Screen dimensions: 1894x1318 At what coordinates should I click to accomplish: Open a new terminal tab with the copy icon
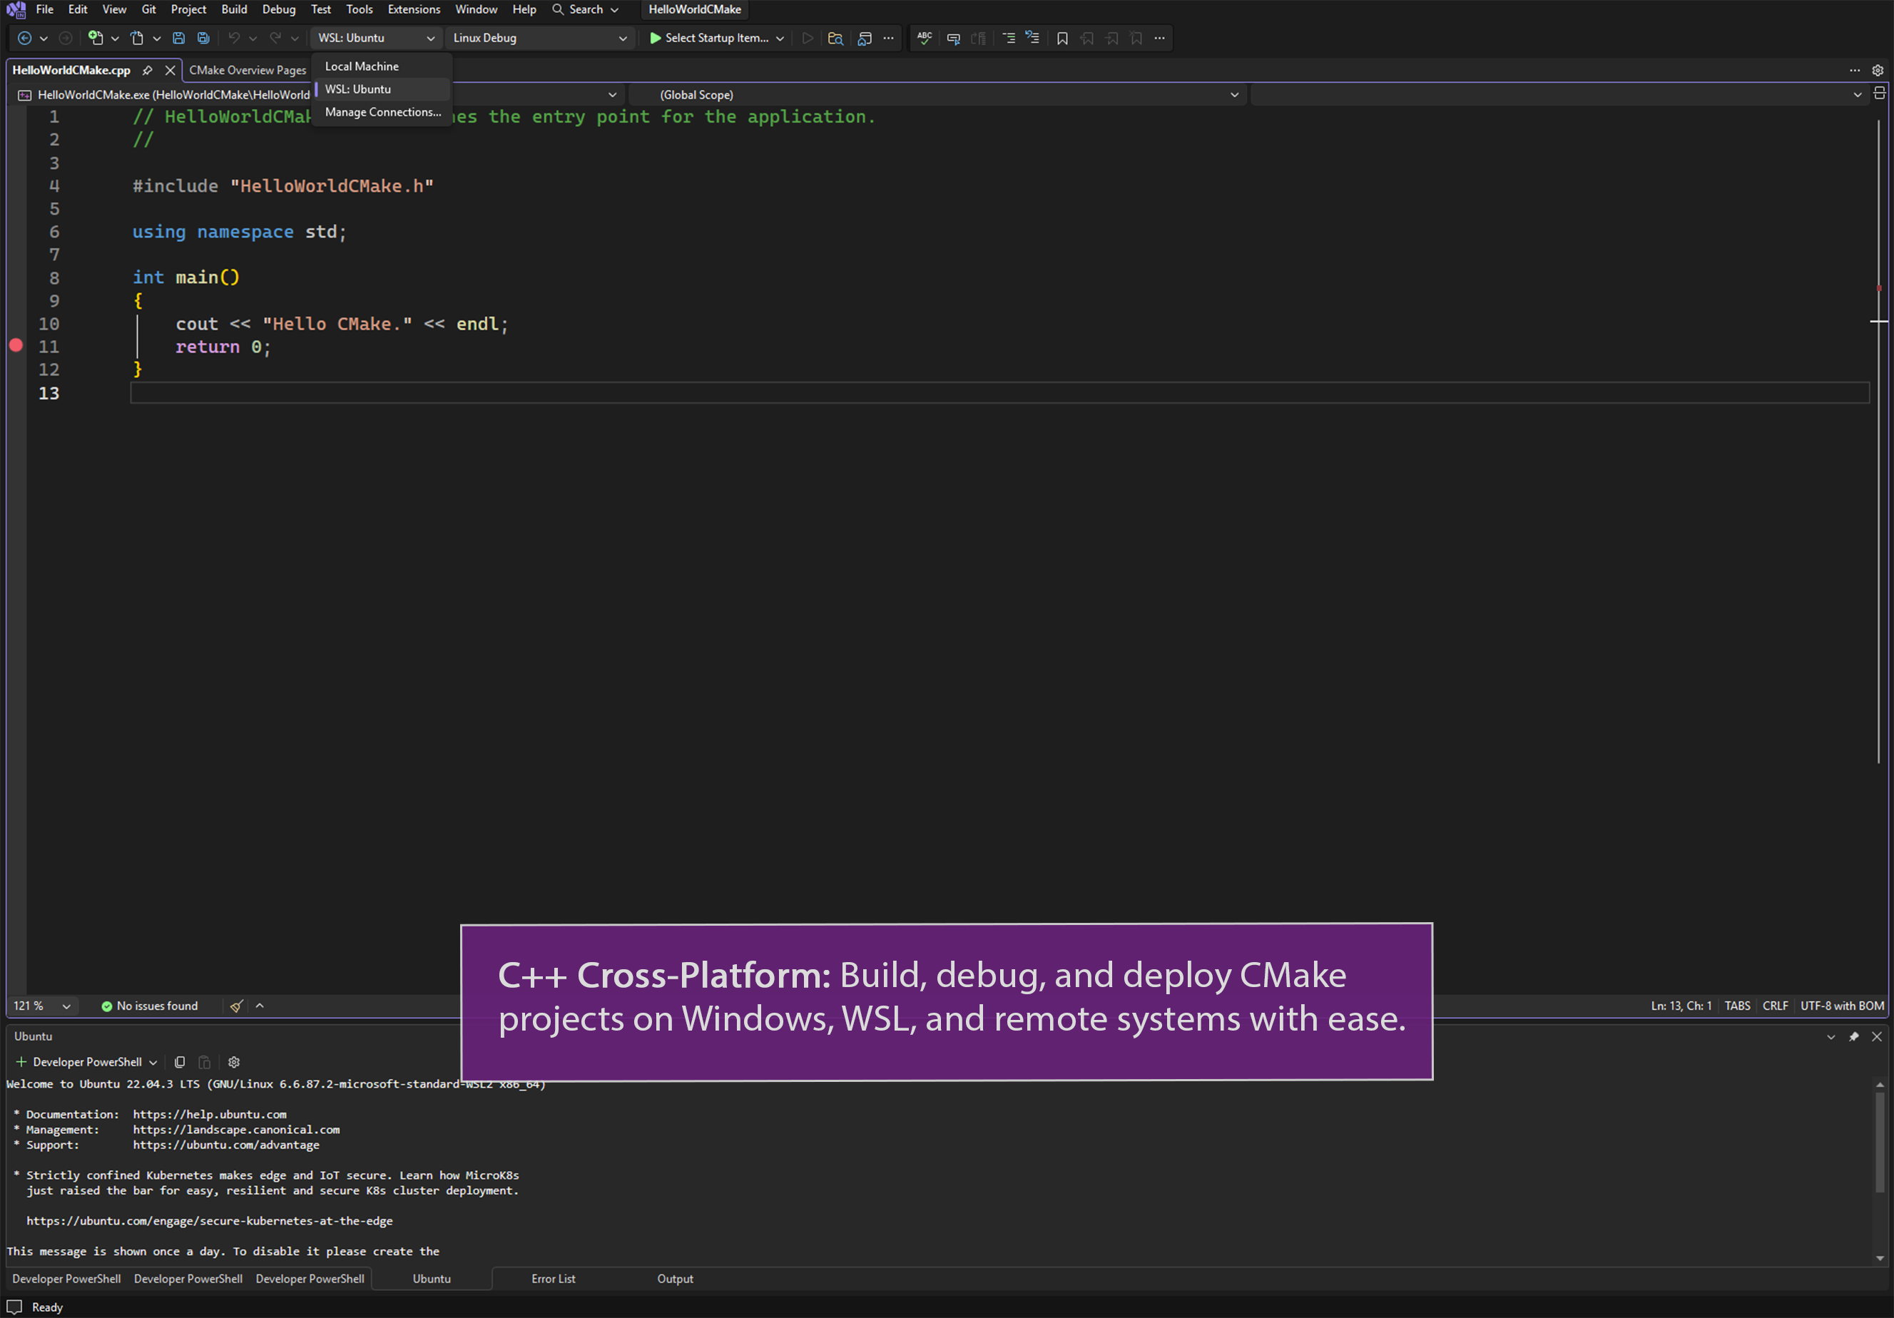[x=180, y=1061]
